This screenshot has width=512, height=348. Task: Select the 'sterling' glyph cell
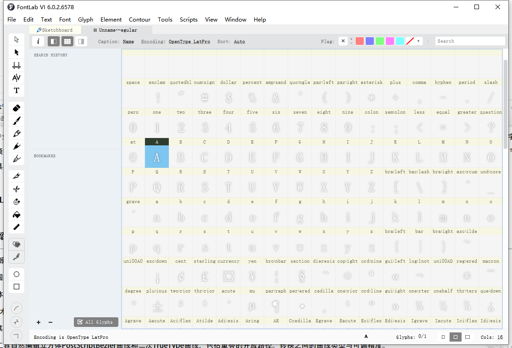[x=205, y=272]
